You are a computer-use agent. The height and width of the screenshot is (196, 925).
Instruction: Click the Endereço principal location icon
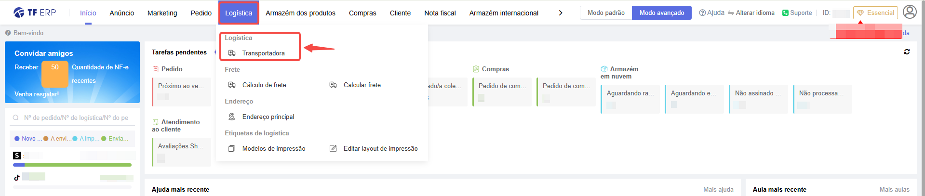[232, 117]
